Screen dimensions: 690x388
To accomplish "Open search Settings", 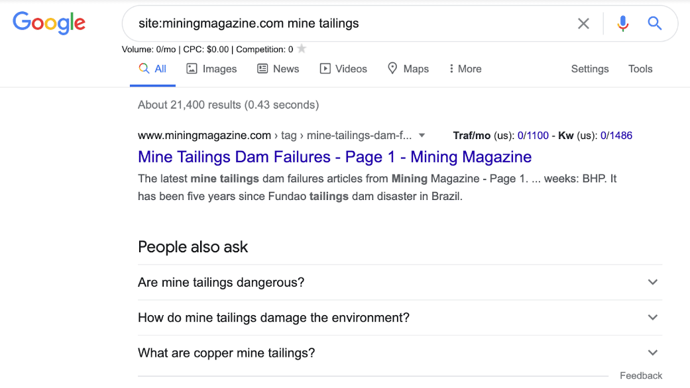I will [x=589, y=69].
